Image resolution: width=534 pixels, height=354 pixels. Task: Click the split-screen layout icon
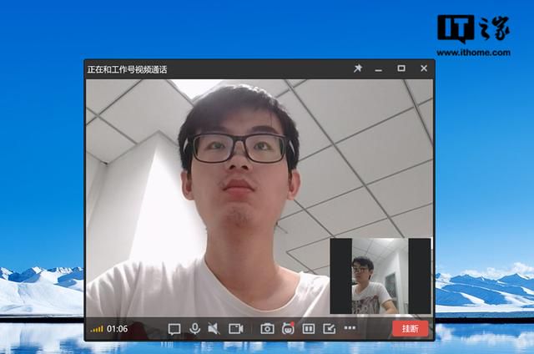coord(309,329)
